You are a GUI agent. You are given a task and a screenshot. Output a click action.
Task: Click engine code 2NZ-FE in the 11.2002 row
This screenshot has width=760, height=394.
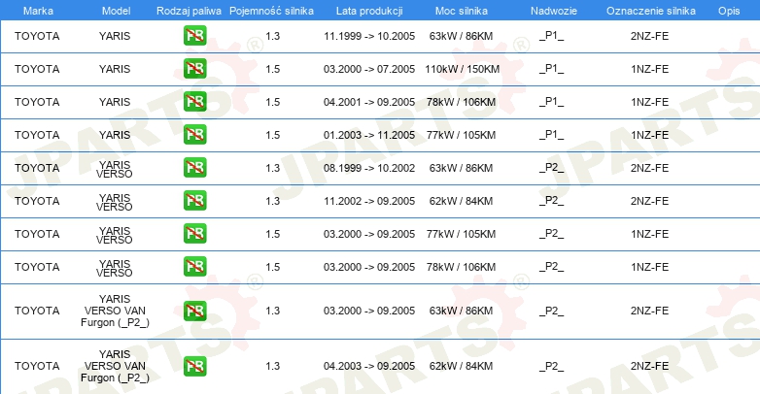coord(649,200)
